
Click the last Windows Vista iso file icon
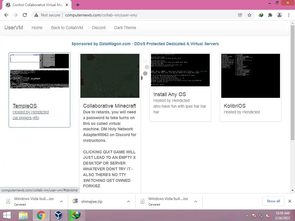point(142,201)
